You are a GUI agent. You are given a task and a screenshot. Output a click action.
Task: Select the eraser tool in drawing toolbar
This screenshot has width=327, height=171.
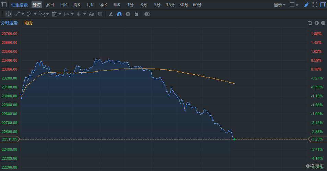(111, 14)
